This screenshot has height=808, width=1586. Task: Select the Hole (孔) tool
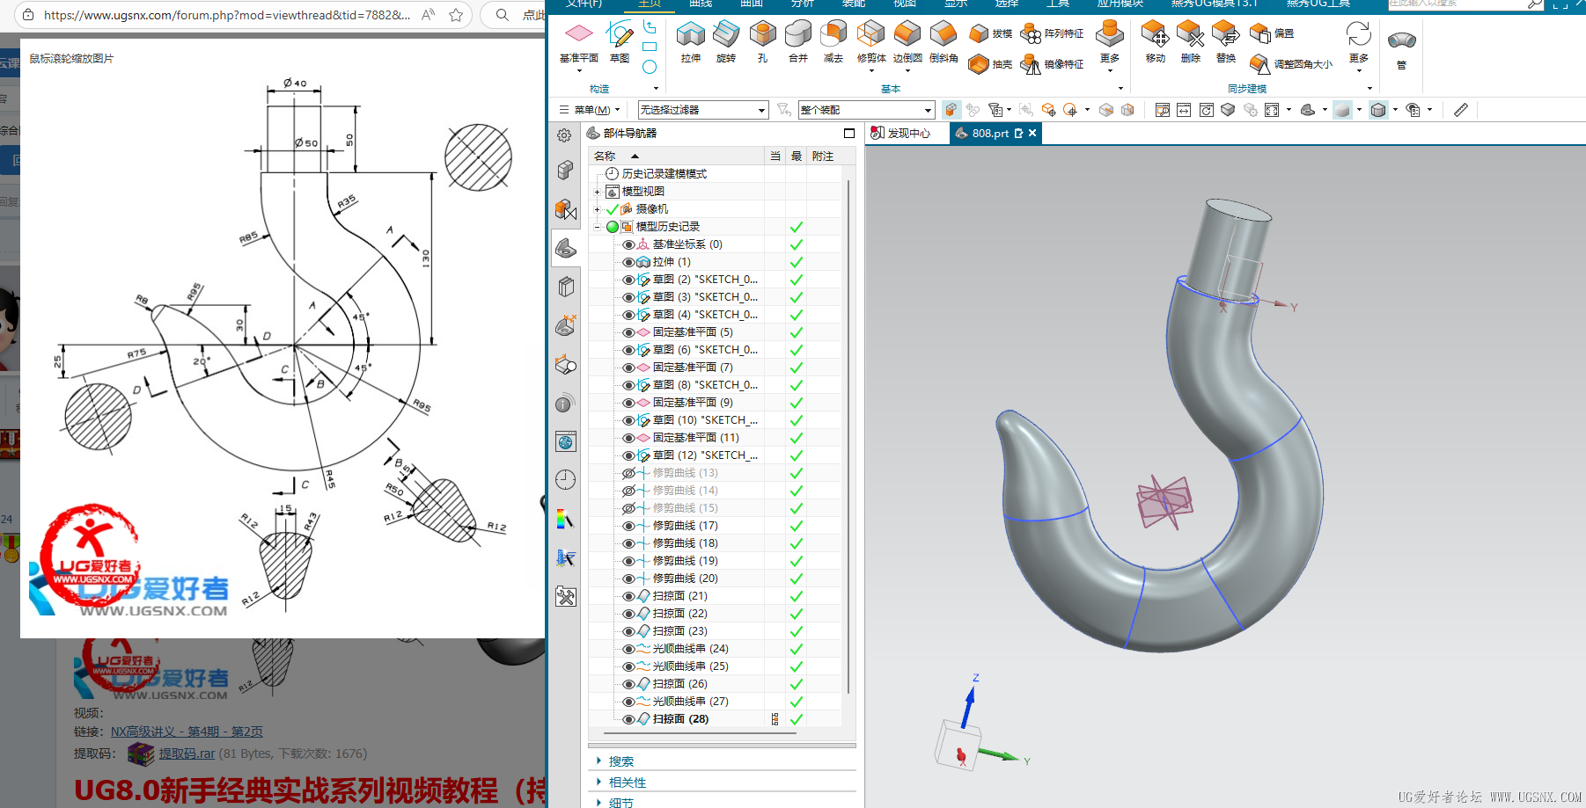point(762,42)
